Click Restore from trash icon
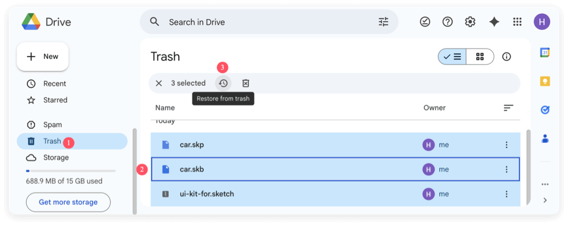 pyautogui.click(x=223, y=84)
